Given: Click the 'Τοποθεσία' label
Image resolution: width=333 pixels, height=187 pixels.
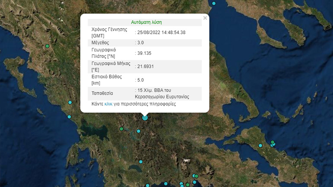Looking at the screenshot, I should coord(102,93).
